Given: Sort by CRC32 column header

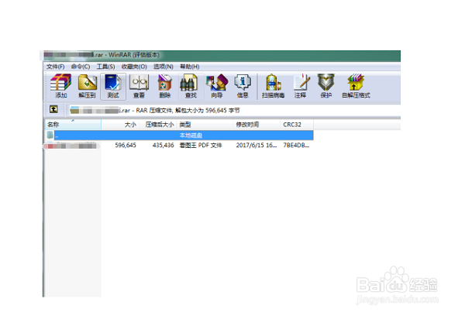Looking at the screenshot, I should 297,125.
